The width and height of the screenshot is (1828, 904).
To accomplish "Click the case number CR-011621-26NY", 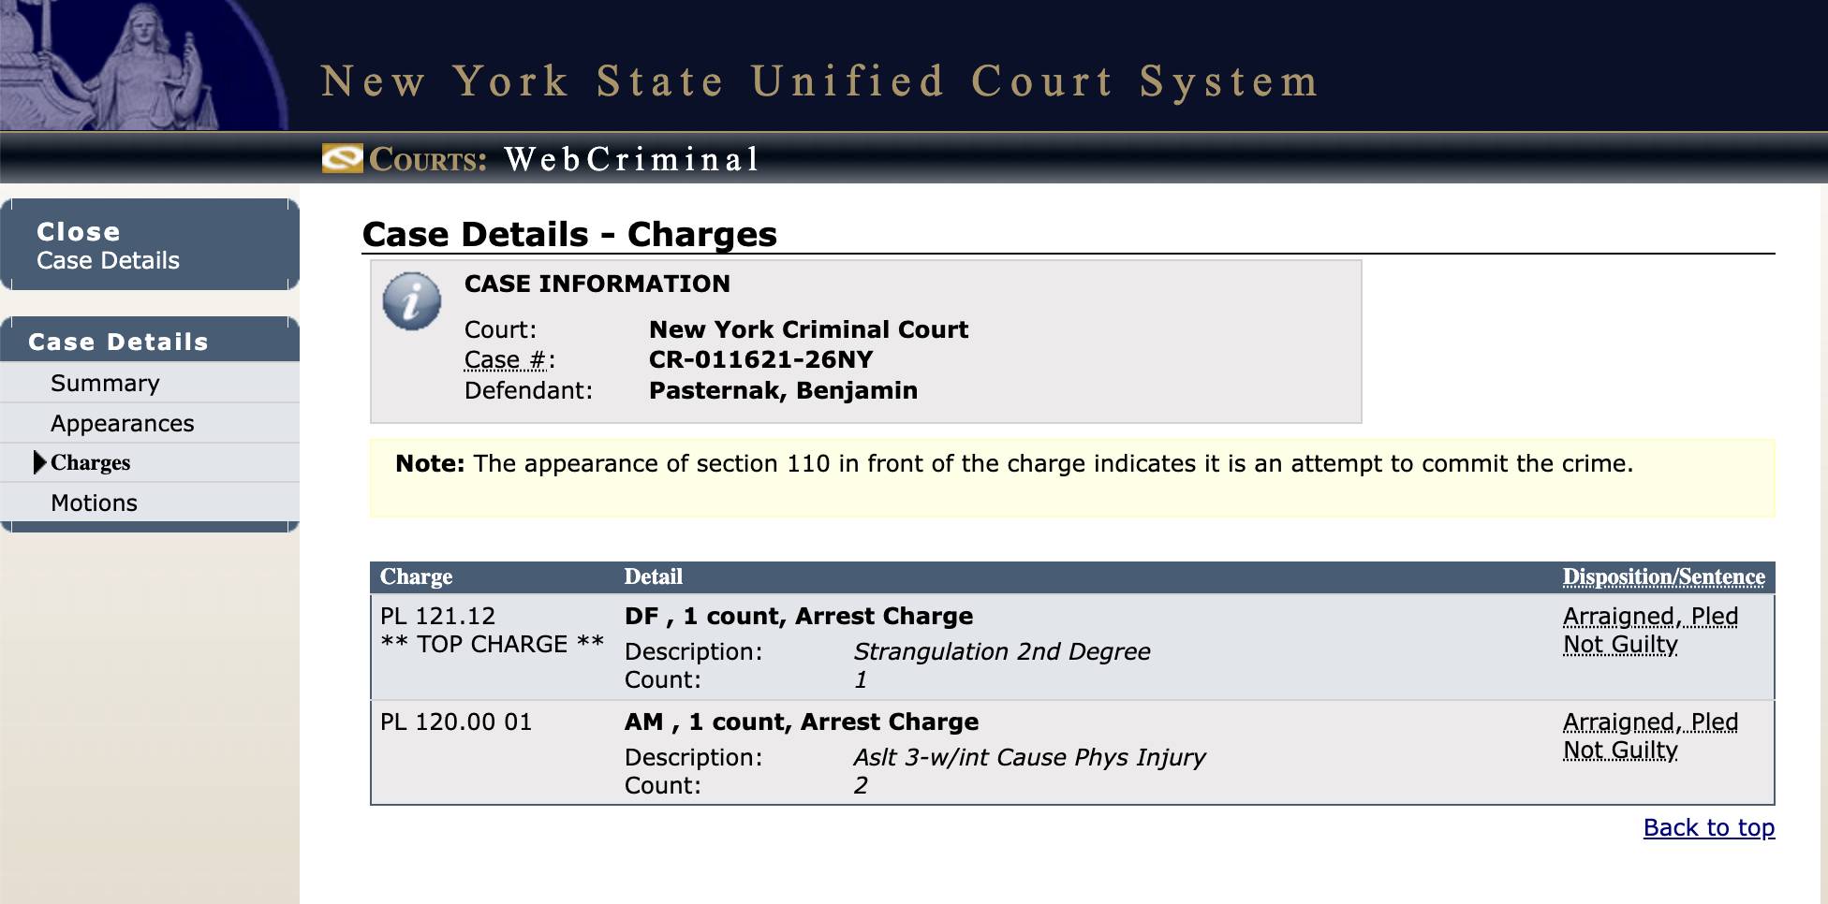I will (760, 359).
